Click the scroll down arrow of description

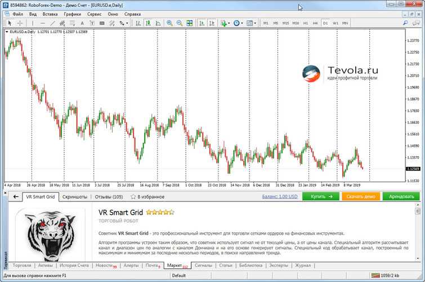point(418,258)
